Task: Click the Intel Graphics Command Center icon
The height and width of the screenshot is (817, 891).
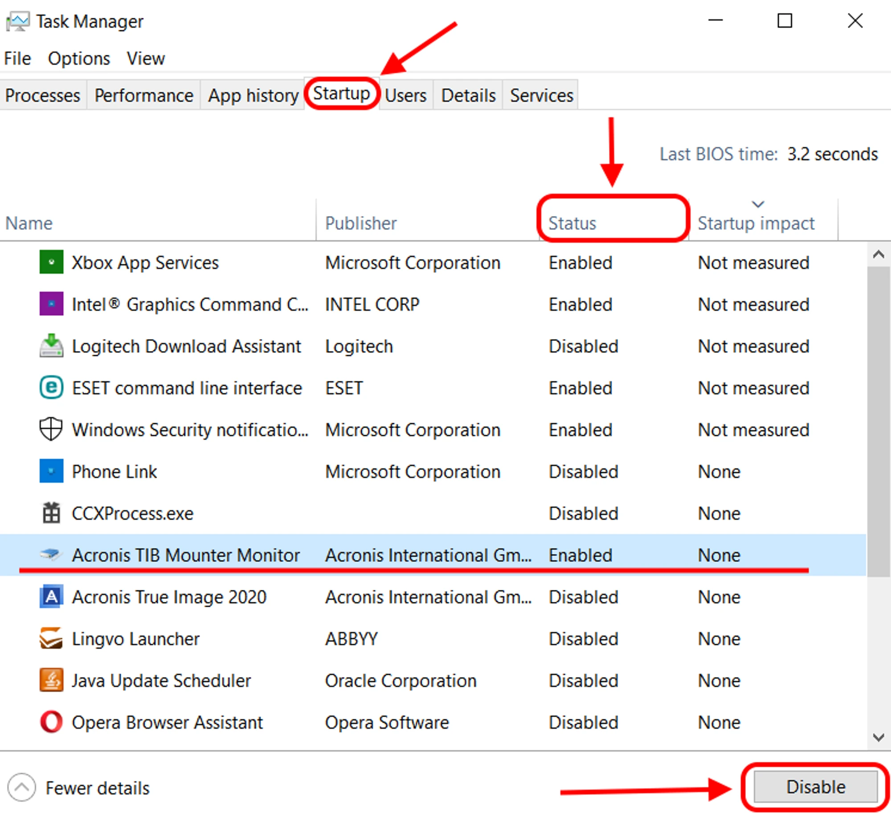Action: (51, 304)
